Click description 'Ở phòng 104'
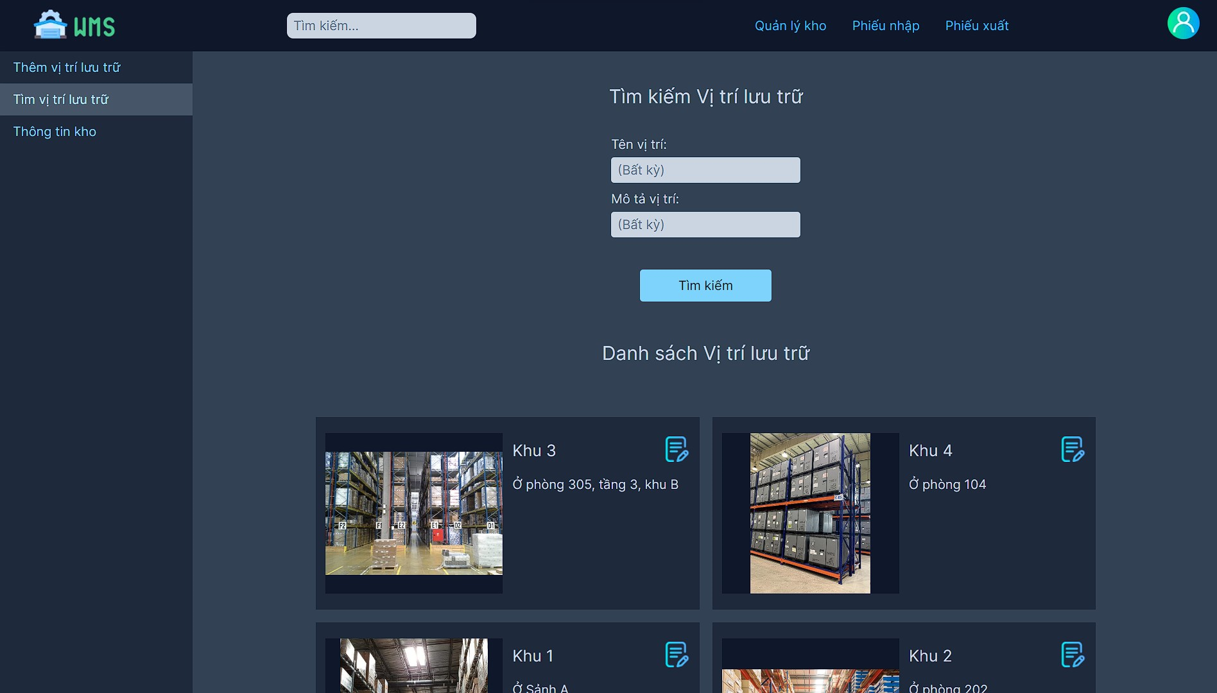1217x693 pixels. (x=947, y=484)
